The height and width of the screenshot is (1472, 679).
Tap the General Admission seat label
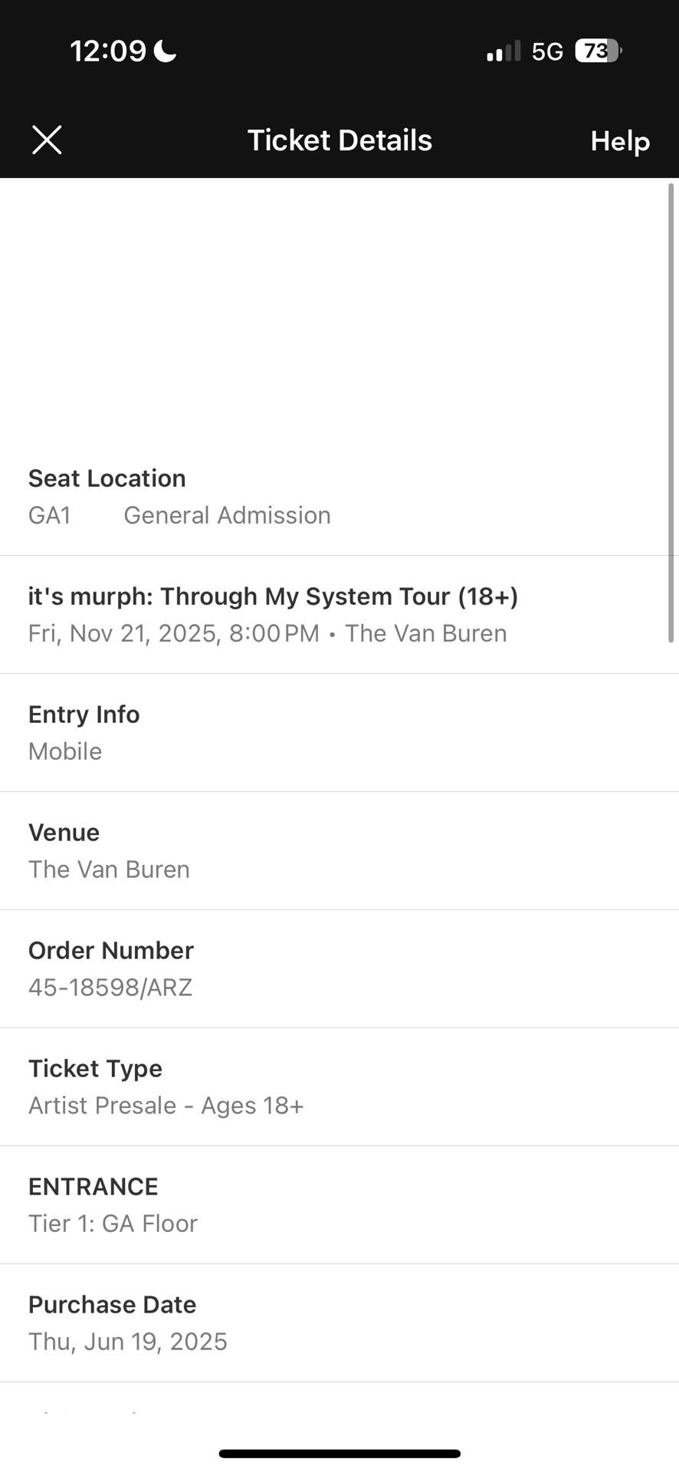point(227,516)
